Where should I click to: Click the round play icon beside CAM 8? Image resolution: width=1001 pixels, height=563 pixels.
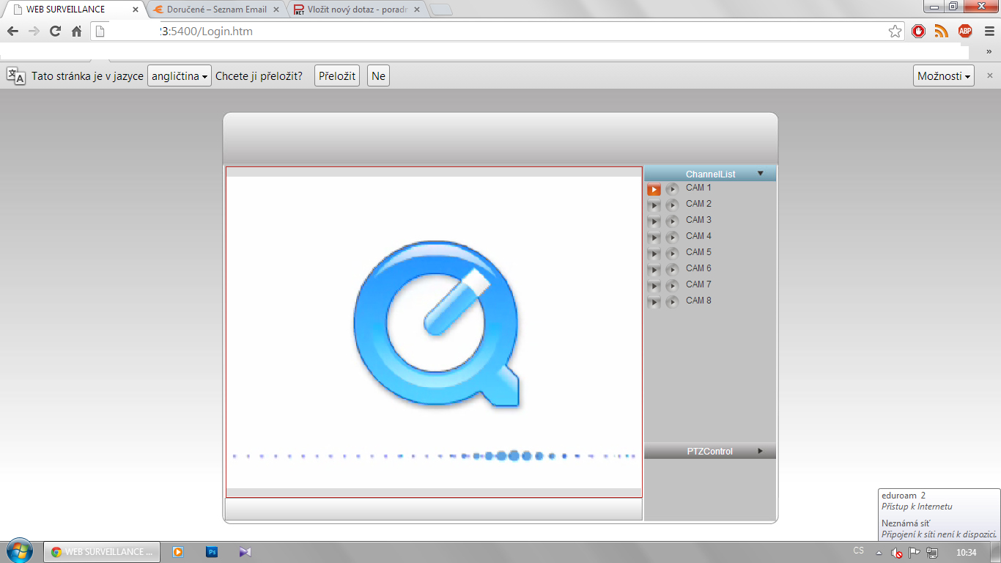tap(672, 302)
